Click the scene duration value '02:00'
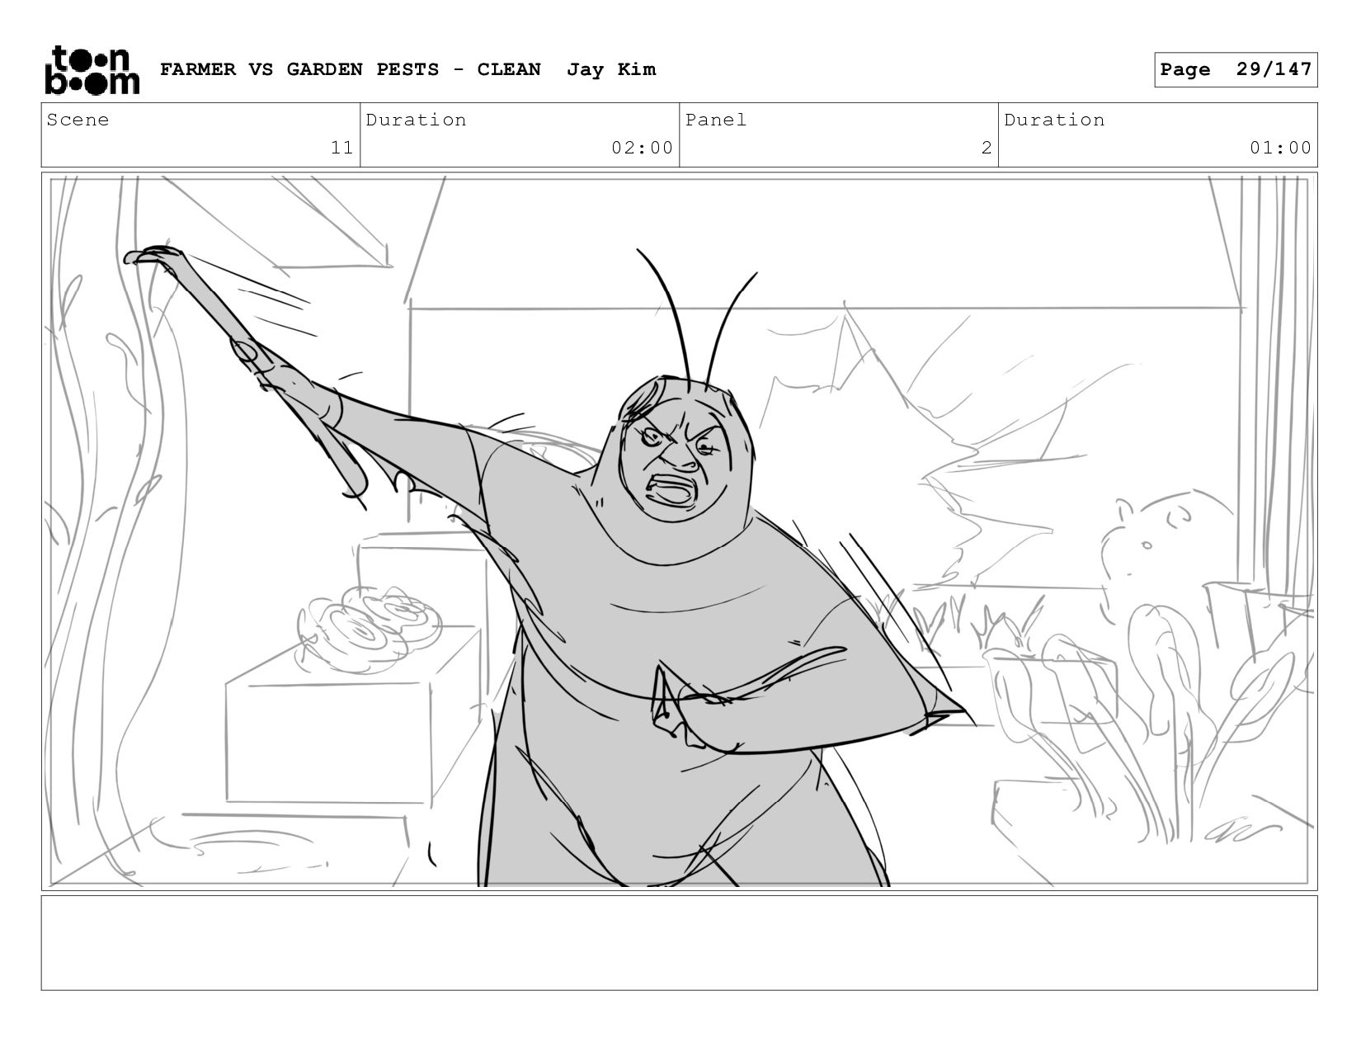 coord(642,148)
